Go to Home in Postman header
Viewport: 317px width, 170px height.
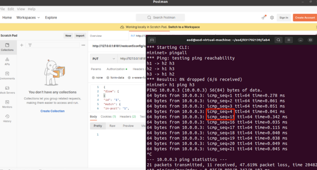pos(7,18)
